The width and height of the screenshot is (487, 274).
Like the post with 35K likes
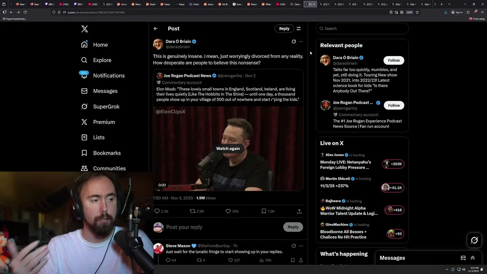click(228, 211)
